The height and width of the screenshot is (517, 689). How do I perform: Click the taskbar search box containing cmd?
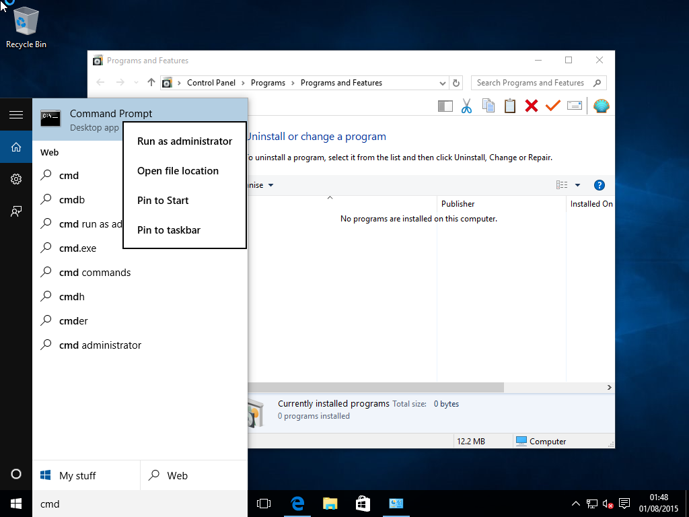(140, 504)
